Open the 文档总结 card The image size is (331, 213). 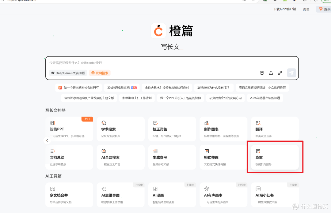point(69,157)
